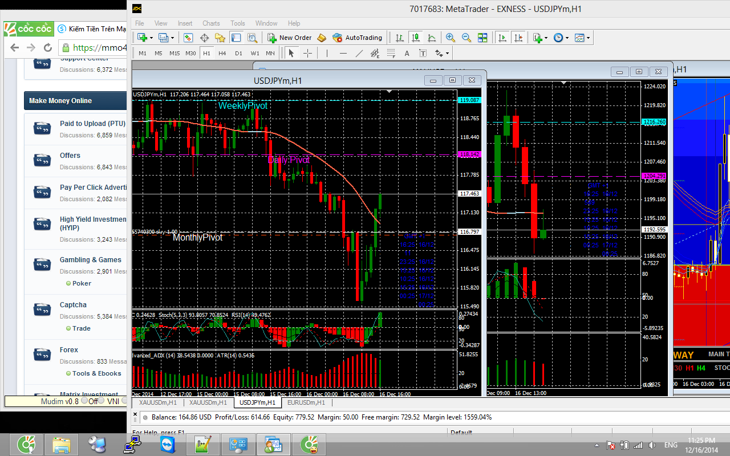Select the Fibonacci Retracement tool
730x456 pixels.
[391, 53]
